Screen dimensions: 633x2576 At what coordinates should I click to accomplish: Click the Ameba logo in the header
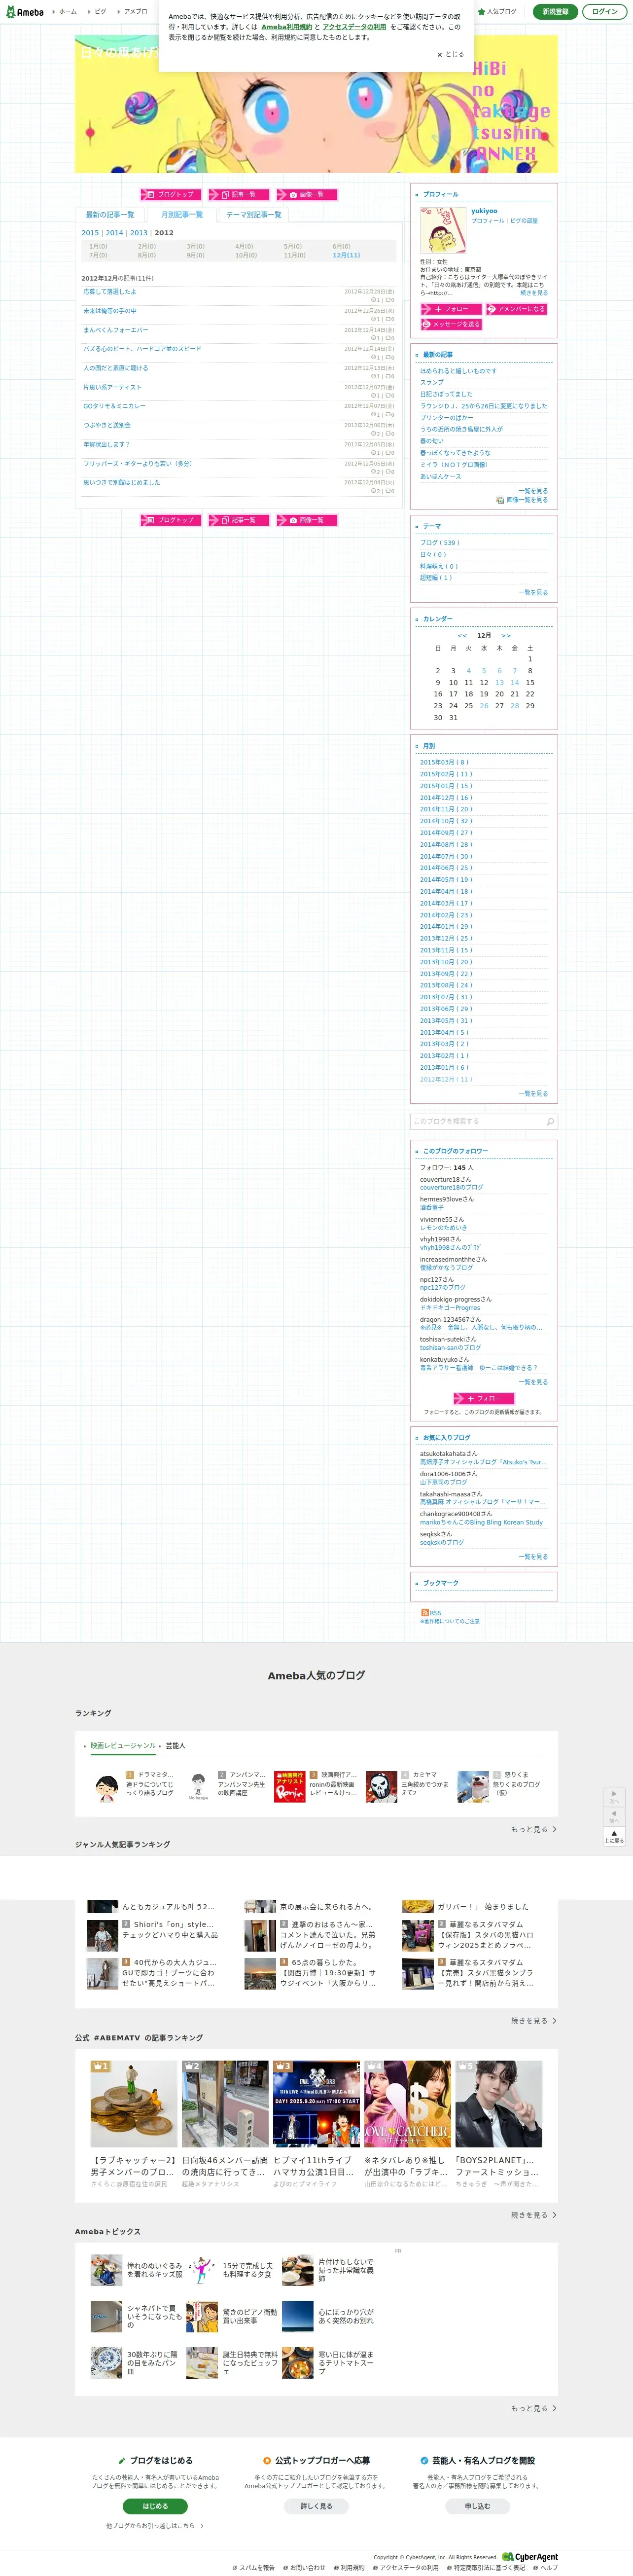click(25, 12)
